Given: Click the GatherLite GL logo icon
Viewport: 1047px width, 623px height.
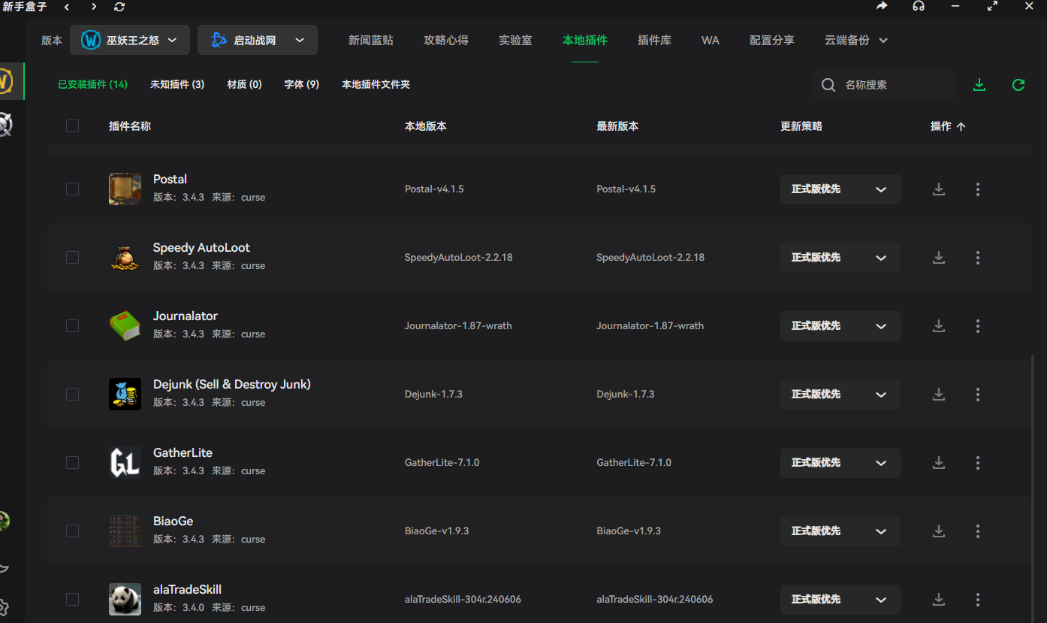Looking at the screenshot, I should (125, 463).
